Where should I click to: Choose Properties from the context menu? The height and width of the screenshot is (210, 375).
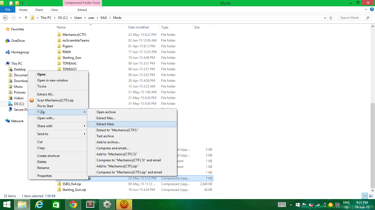(44, 176)
